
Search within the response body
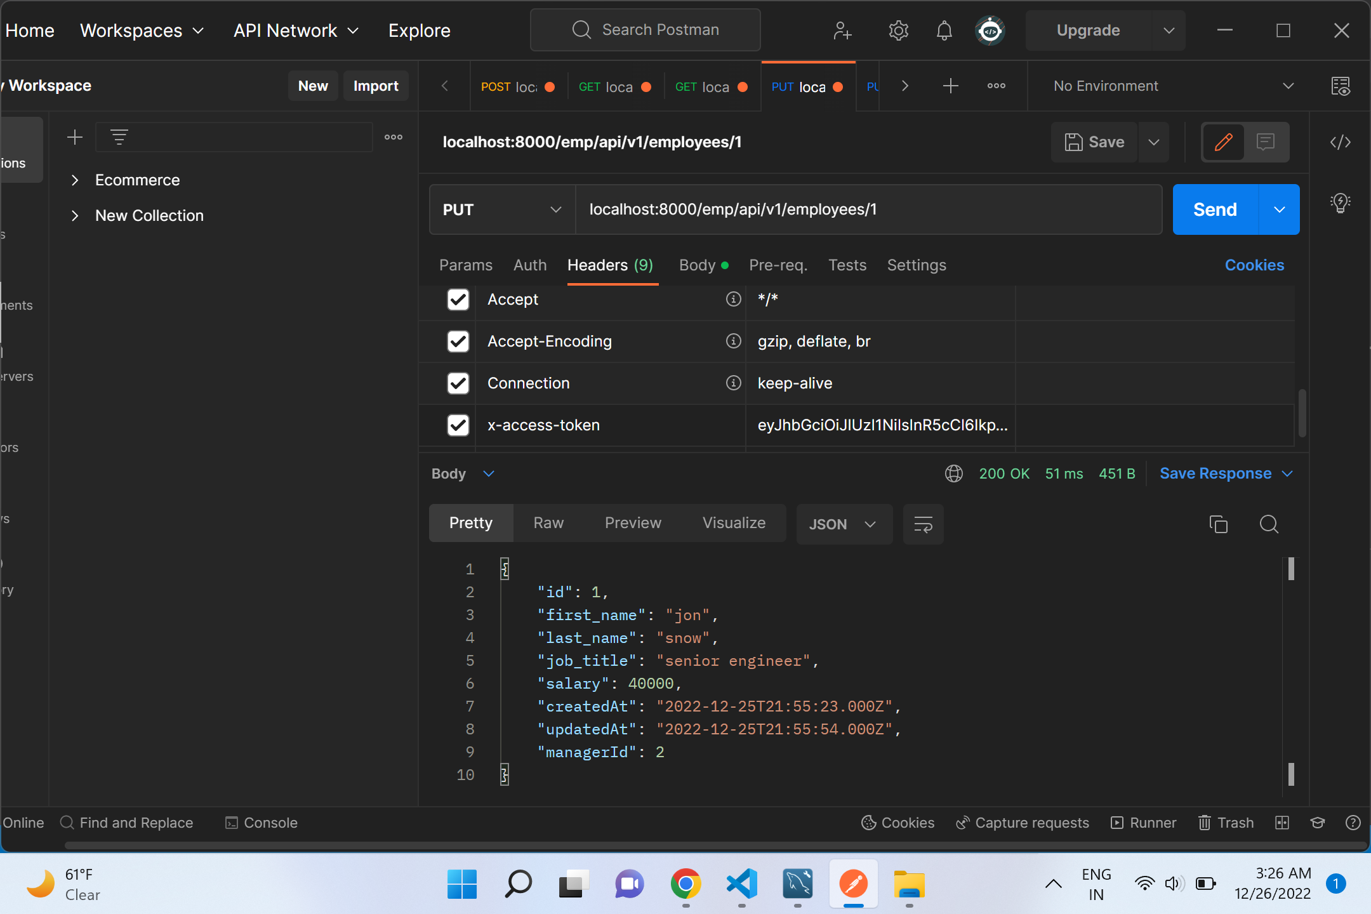(1268, 524)
